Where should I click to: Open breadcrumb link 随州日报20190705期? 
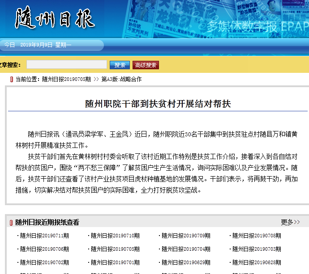click(66, 79)
